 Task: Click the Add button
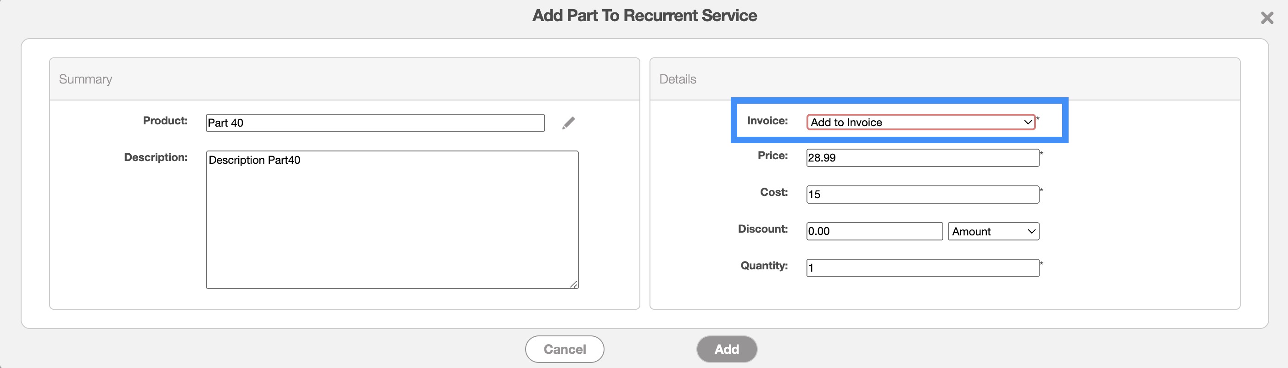click(726, 349)
